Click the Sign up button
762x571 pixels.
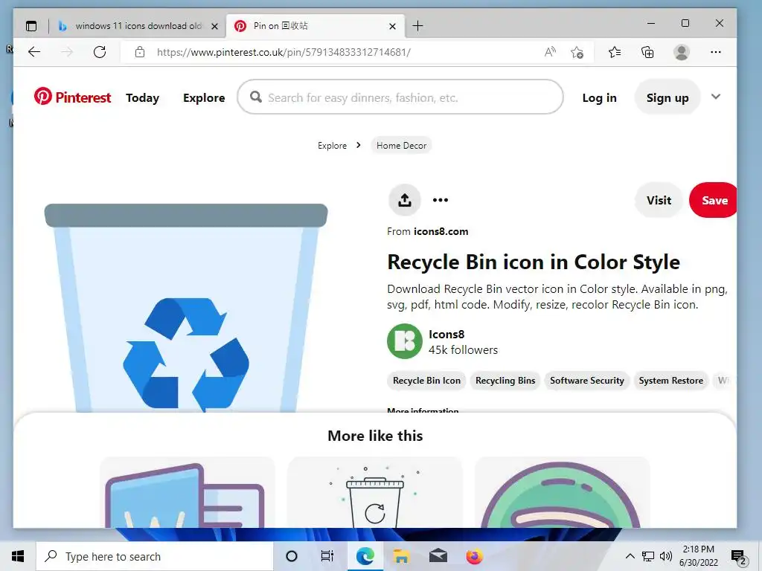pos(667,97)
